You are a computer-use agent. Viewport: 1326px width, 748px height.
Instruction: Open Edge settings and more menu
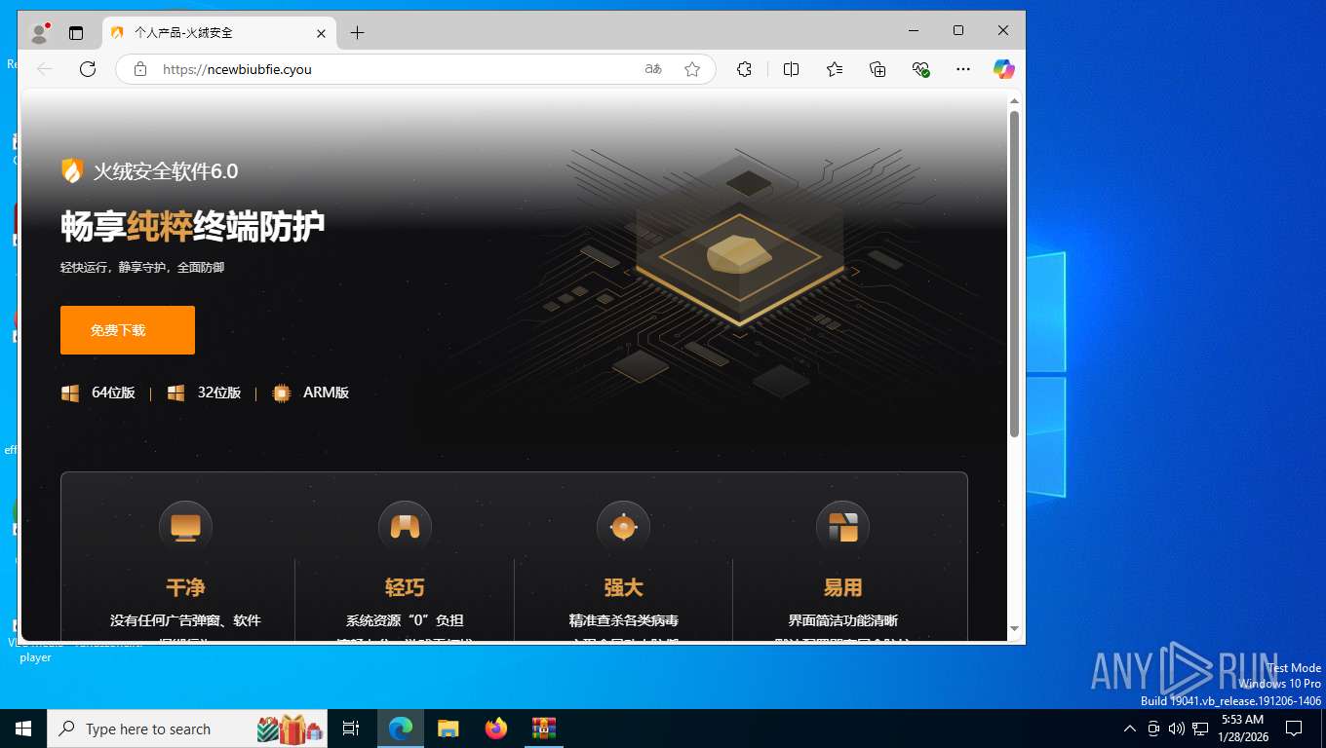click(963, 69)
